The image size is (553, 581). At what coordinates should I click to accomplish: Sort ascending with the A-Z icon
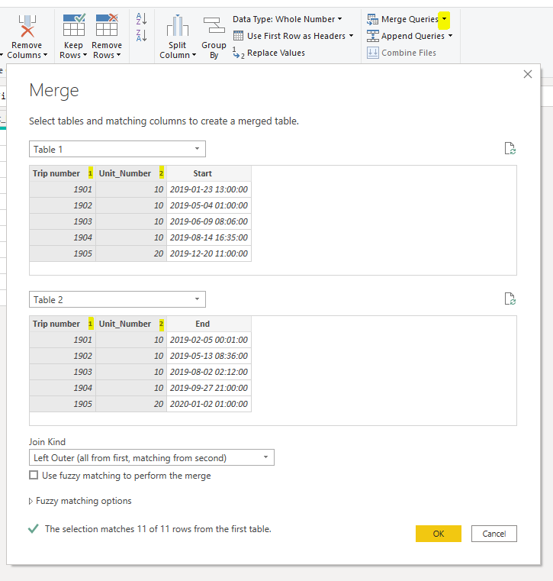pos(141,18)
